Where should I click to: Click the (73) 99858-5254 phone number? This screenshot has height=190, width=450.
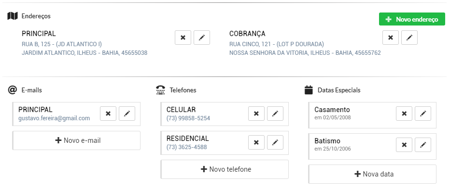tap(188, 118)
